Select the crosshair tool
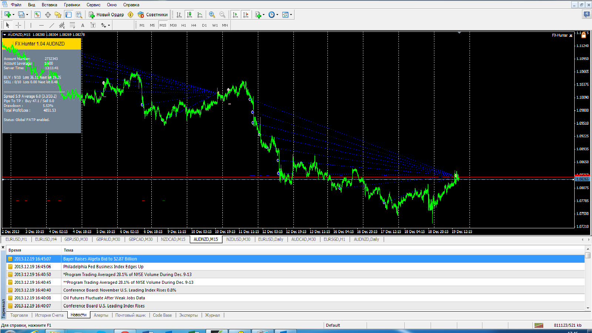Image resolution: width=592 pixels, height=333 pixels. pyautogui.click(x=18, y=25)
